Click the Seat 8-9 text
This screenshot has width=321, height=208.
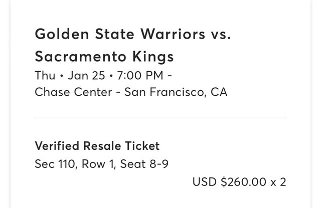coord(144,164)
